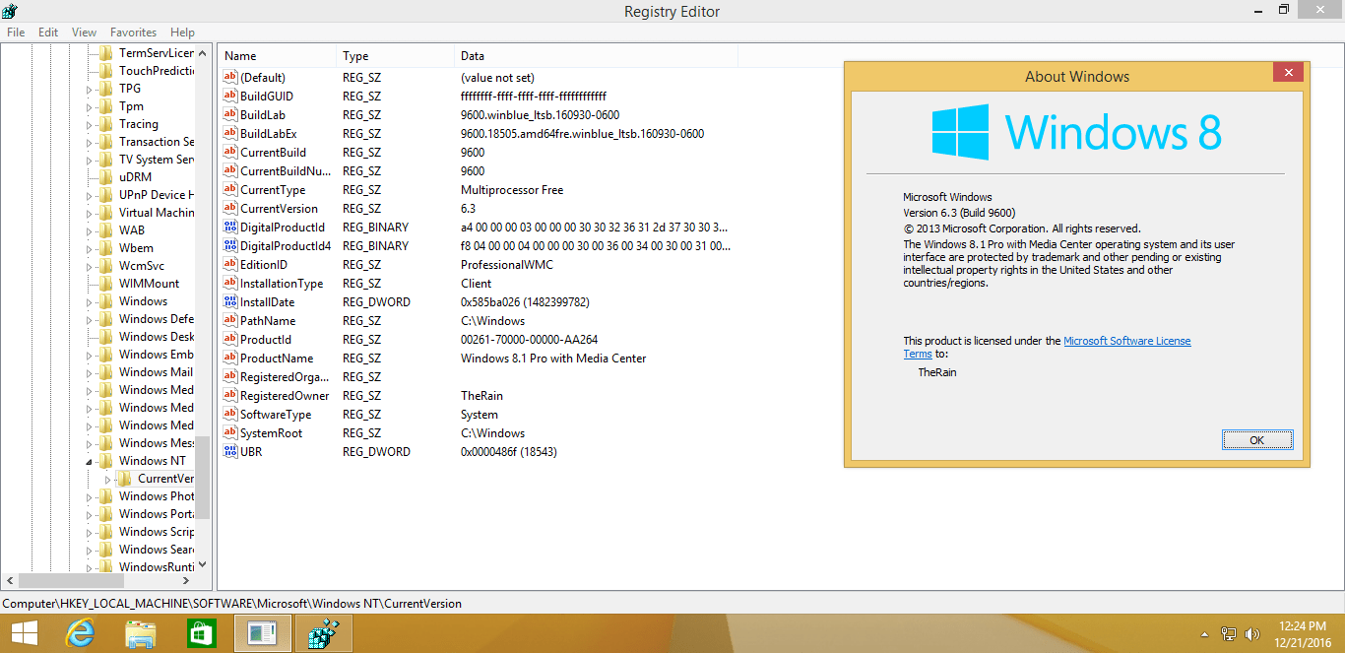Click the BuildLab string value icon
The width and height of the screenshot is (1345, 653).
click(231, 115)
